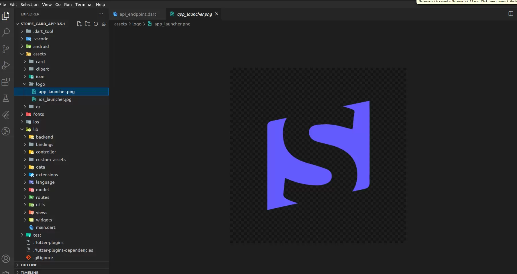
Task: Open the Run menu
Action: pyautogui.click(x=68, y=4)
